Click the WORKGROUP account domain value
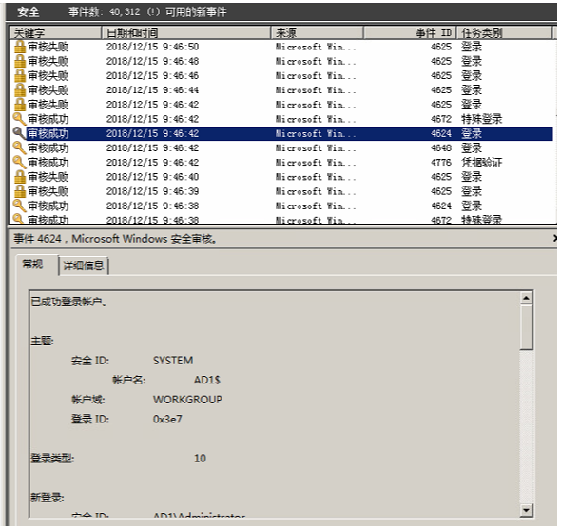 click(187, 400)
